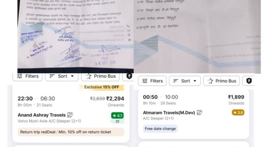Click the rupee shield icon in left panel
This screenshot has height=147, width=265.
pyautogui.click(x=129, y=76)
